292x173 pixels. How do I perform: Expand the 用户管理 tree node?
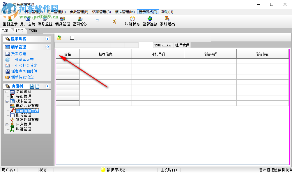click(6, 124)
